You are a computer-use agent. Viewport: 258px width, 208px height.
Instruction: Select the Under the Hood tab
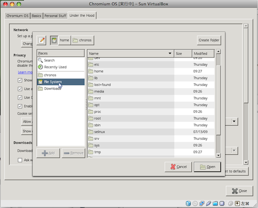(x=82, y=16)
